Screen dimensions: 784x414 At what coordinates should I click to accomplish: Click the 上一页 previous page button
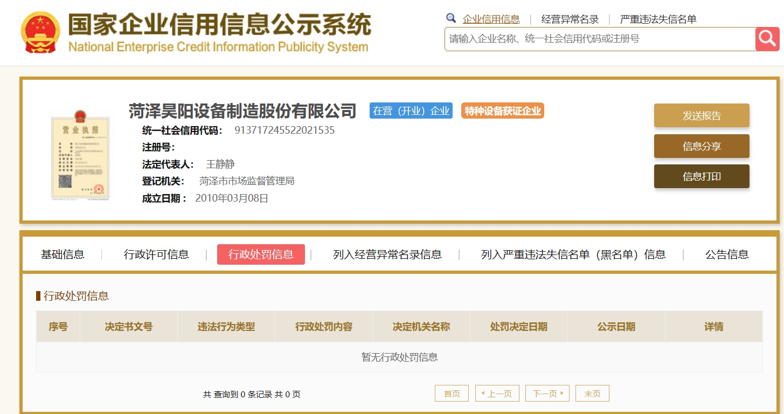tap(497, 394)
